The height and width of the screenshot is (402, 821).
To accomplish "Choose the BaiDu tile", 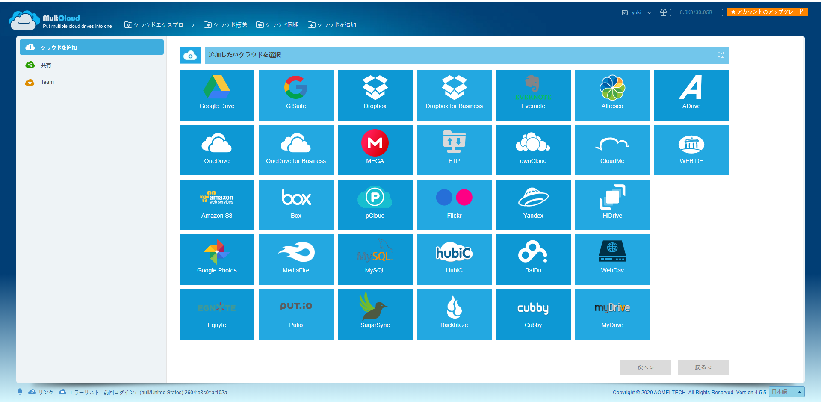I will click(x=533, y=260).
